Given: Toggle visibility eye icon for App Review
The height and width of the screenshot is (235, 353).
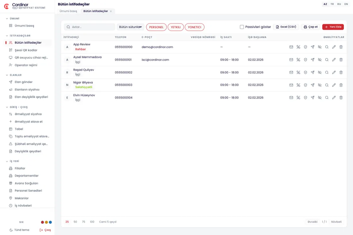Looking at the screenshot, I should tap(320, 47).
